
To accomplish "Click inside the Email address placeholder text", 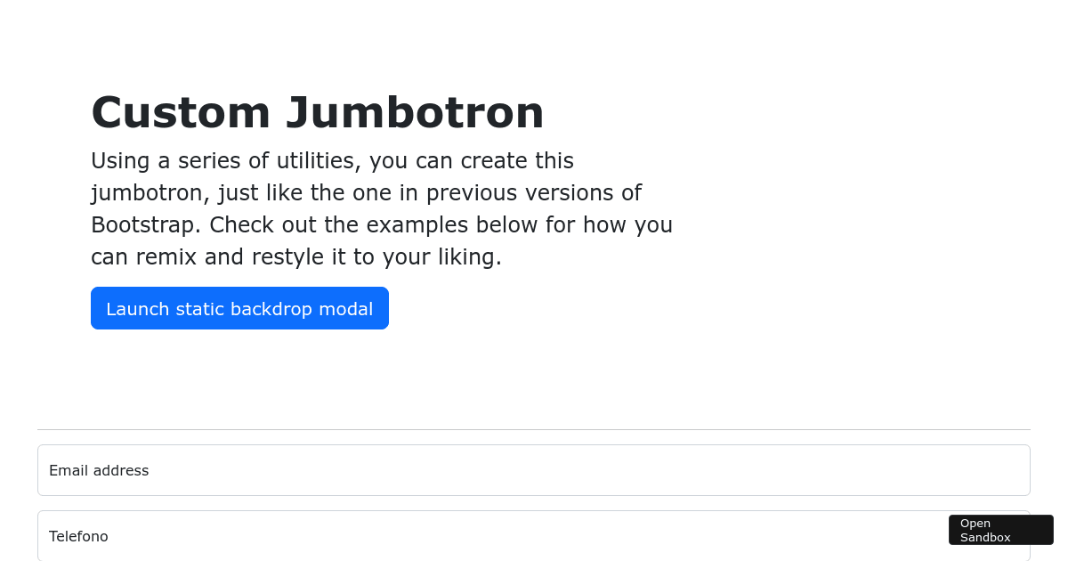I will tap(99, 470).
